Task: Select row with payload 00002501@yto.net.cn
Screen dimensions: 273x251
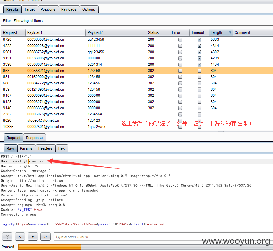Action: (137, 127)
